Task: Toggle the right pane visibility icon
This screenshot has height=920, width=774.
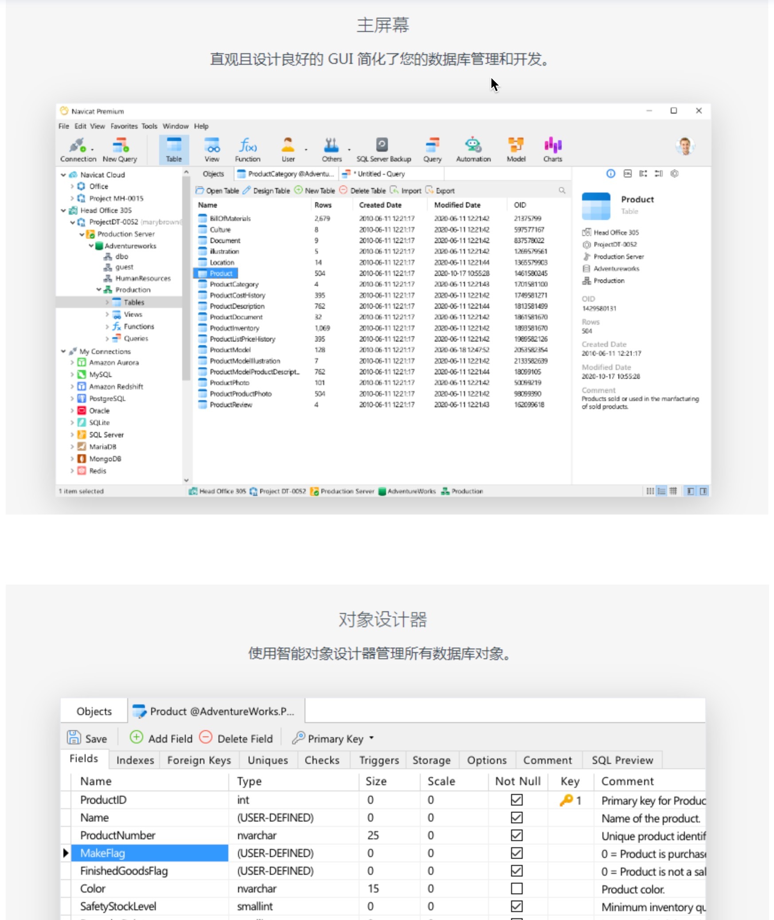Action: tap(703, 491)
